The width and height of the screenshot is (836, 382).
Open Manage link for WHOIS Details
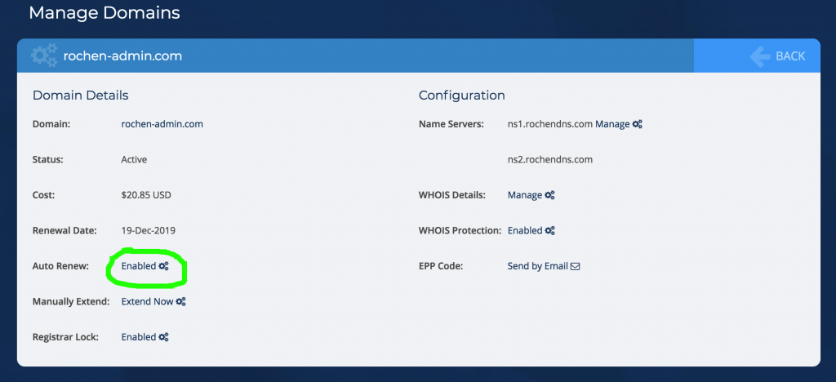[x=525, y=195]
